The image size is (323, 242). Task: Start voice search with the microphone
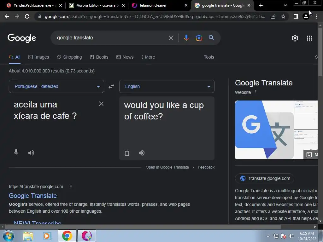(186, 38)
